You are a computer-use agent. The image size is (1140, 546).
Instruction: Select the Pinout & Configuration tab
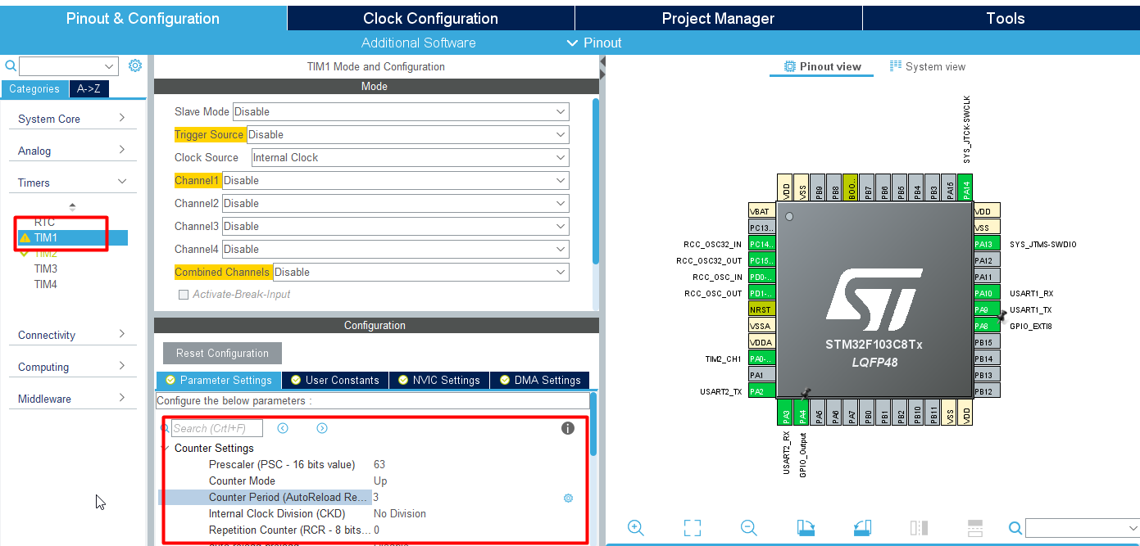click(143, 18)
